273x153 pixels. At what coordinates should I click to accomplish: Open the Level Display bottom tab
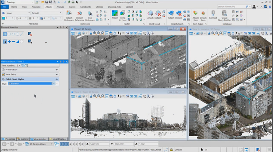58,139
